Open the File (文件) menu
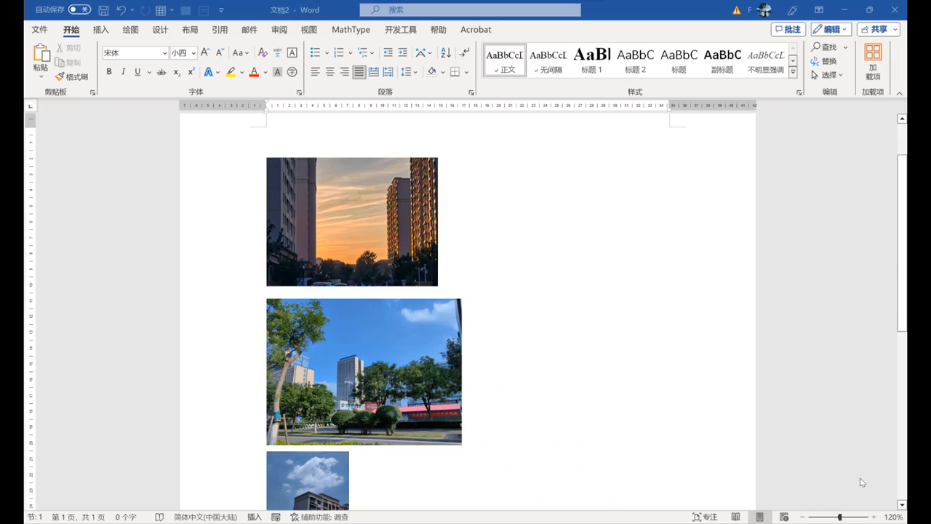 coord(39,30)
